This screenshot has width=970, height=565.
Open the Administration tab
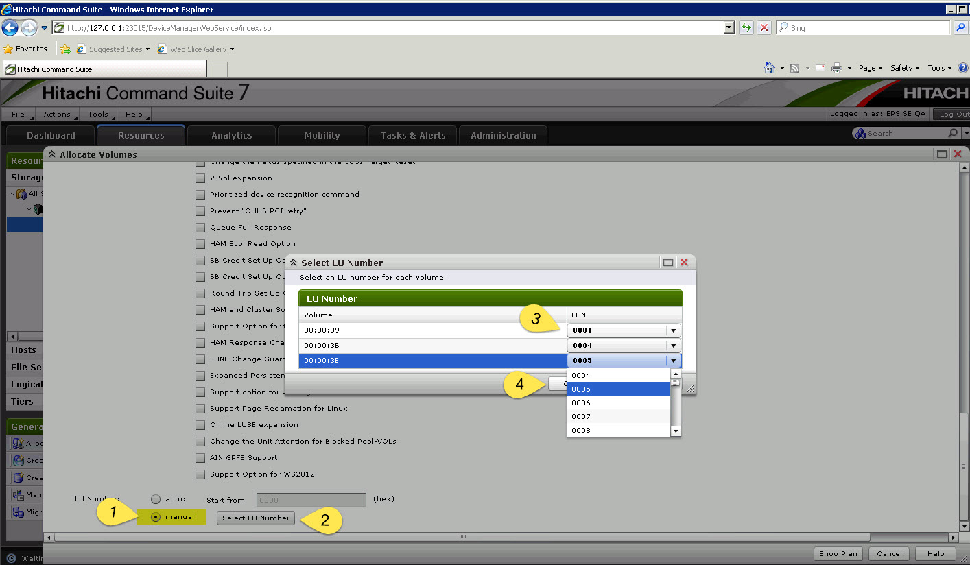pyautogui.click(x=503, y=135)
